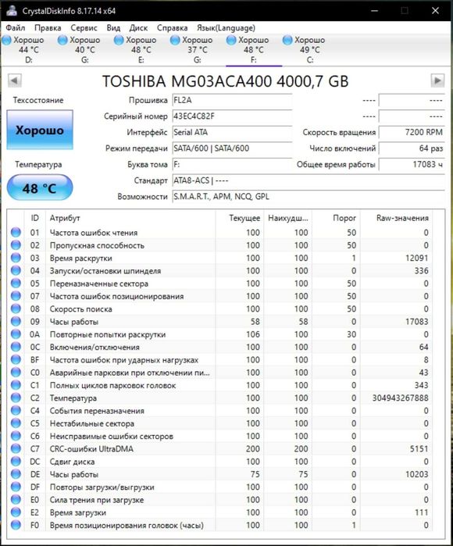Click the power-on count 64 раз field
The image size is (453, 546).
tap(412, 148)
